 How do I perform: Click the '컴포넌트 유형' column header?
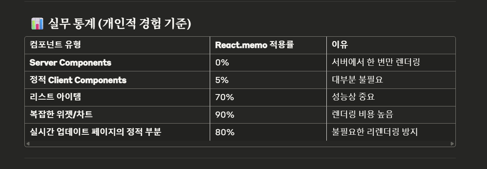point(117,45)
